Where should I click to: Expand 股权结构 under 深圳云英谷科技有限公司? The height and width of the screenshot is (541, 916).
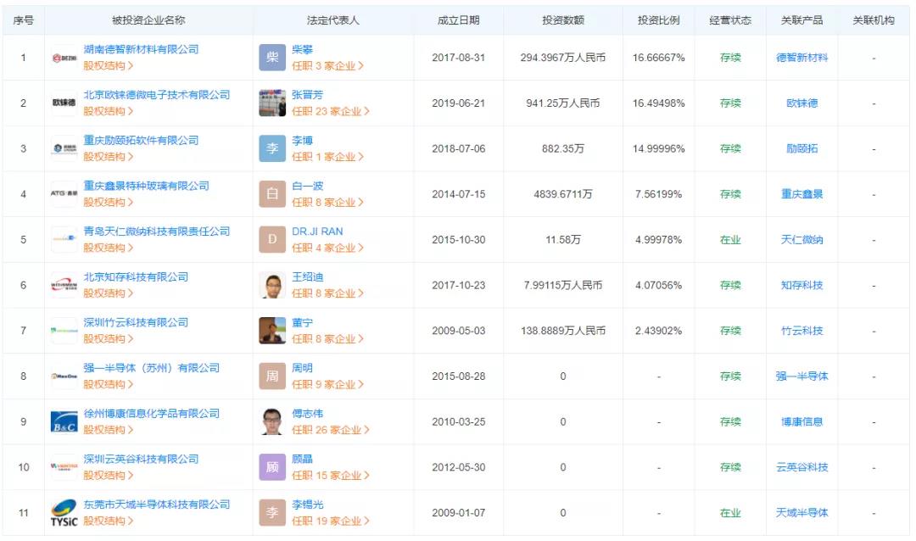coord(108,475)
